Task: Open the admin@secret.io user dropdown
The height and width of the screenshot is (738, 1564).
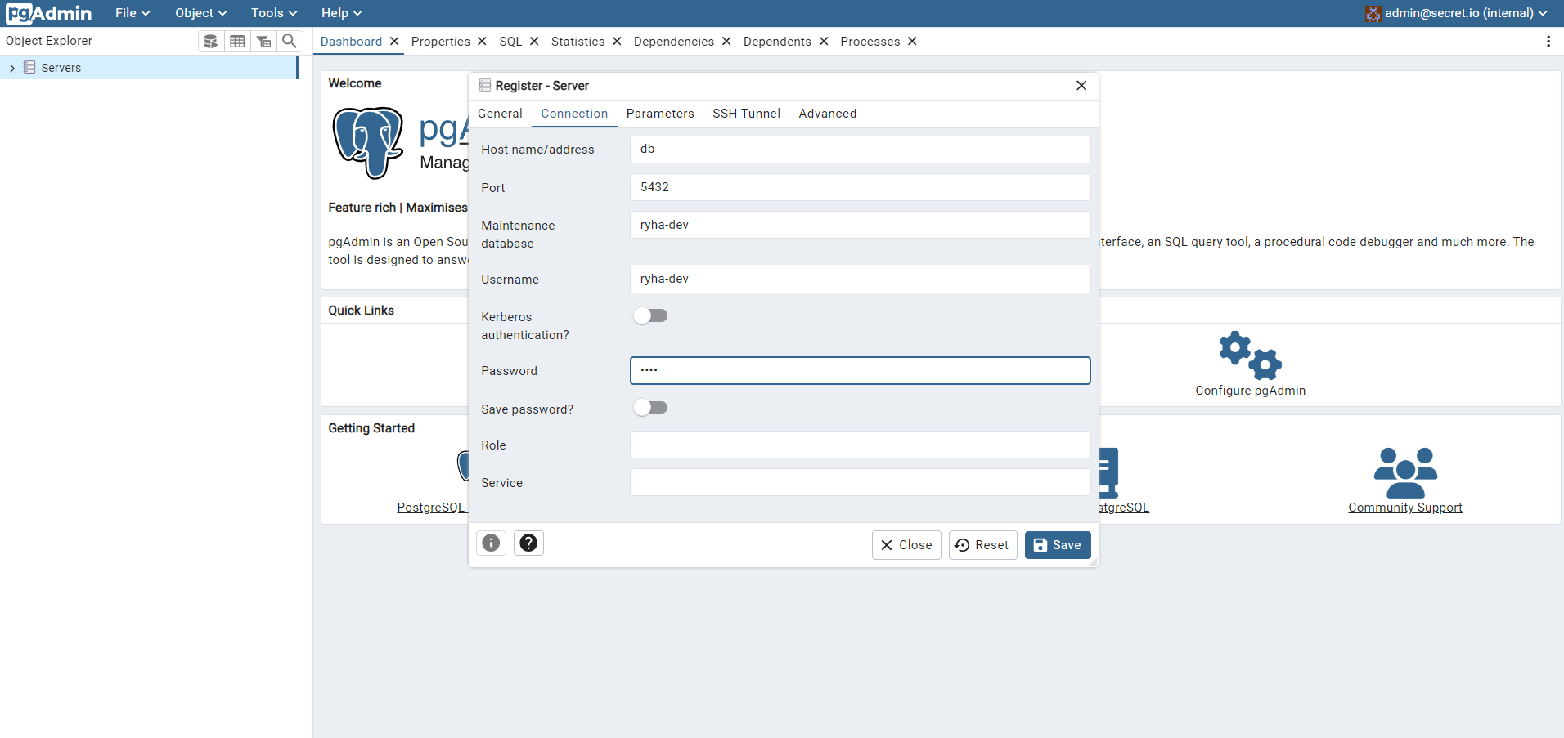Action: click(x=1458, y=13)
